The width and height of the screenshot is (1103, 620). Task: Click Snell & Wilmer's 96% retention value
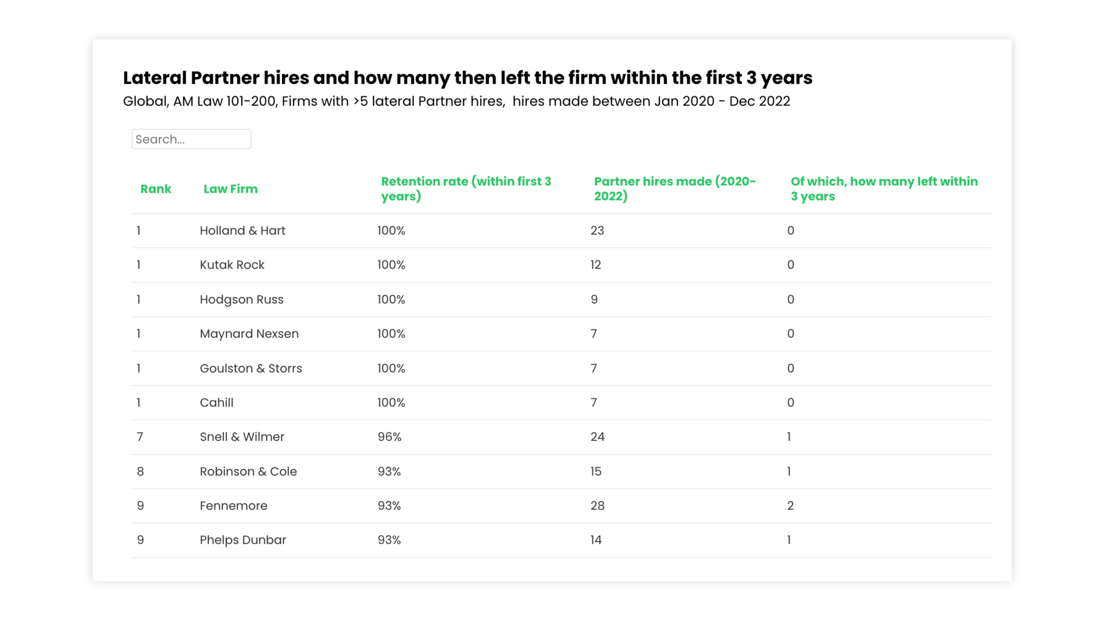click(389, 437)
